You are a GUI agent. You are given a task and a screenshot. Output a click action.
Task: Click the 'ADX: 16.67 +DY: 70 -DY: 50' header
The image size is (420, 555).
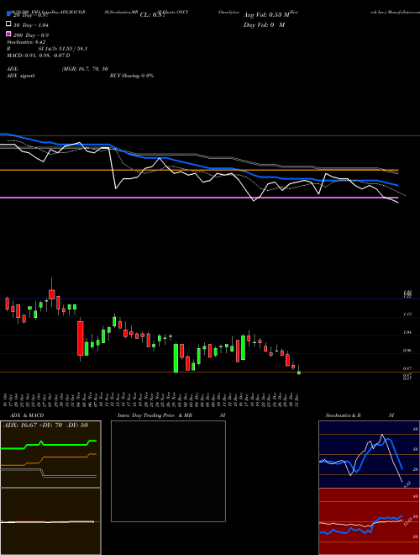tap(45, 425)
